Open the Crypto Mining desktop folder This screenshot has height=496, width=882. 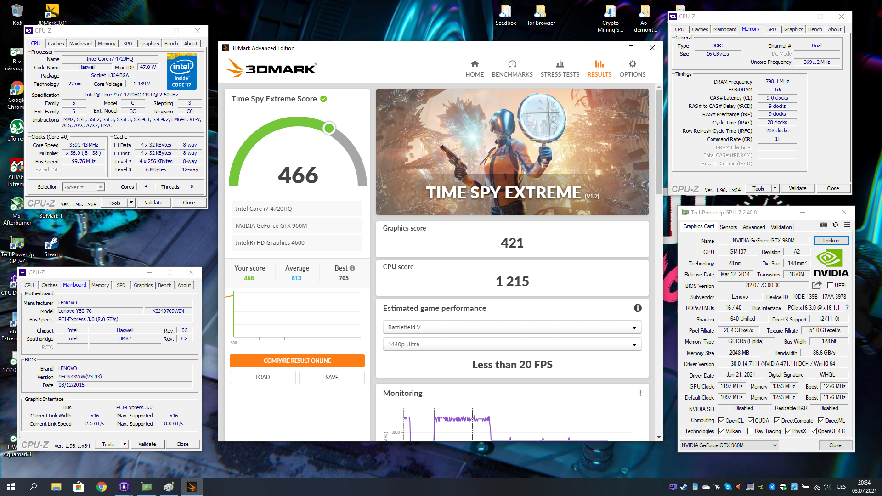[611, 18]
